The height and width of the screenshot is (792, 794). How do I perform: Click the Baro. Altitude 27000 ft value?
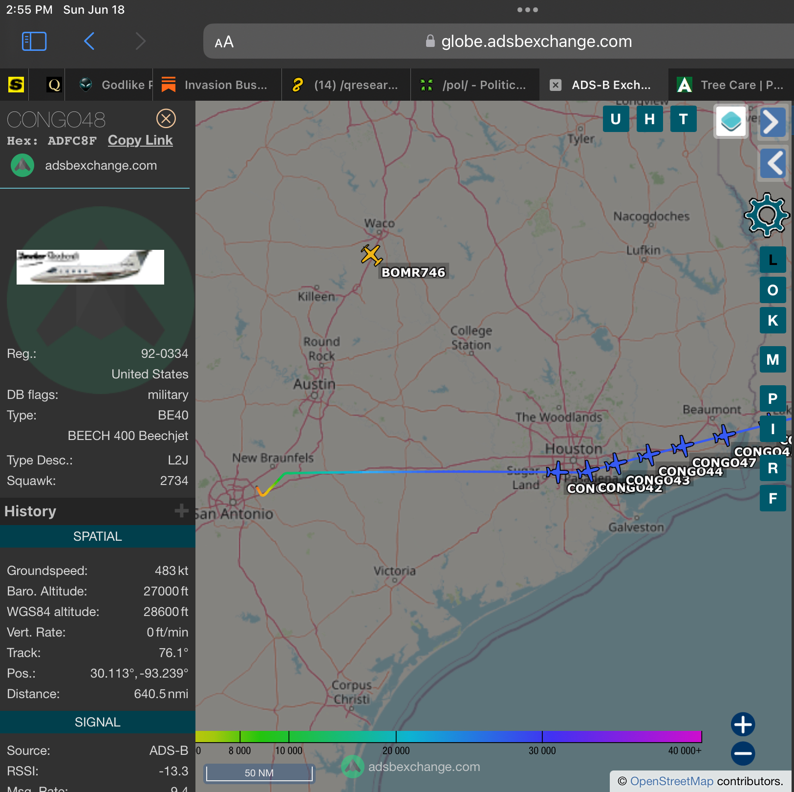[166, 591]
